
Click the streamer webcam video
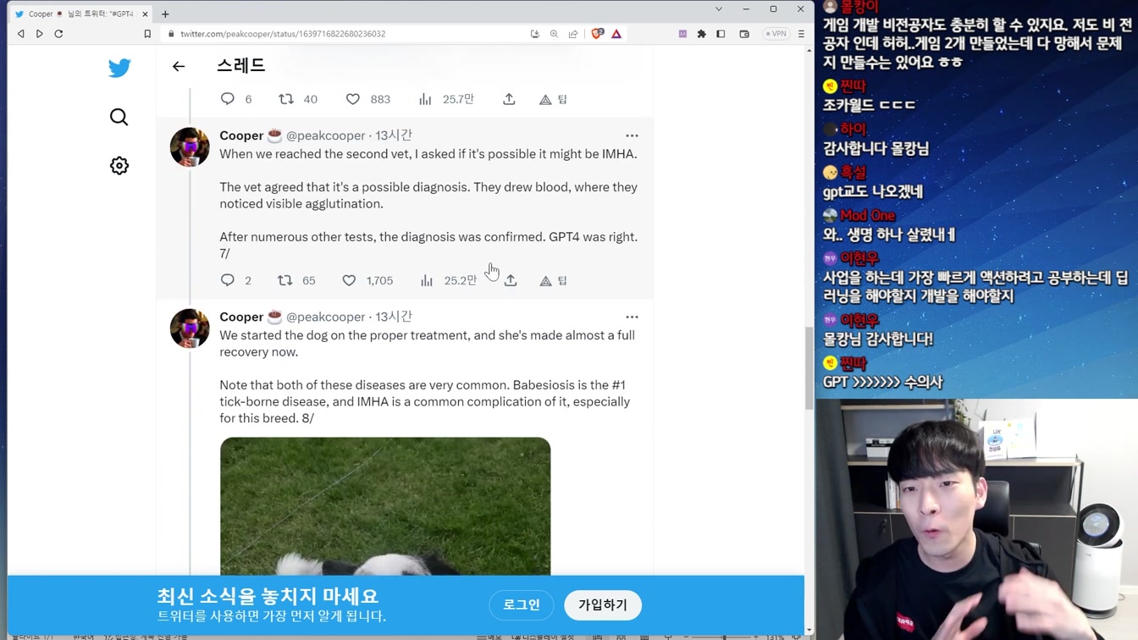[x=976, y=519]
